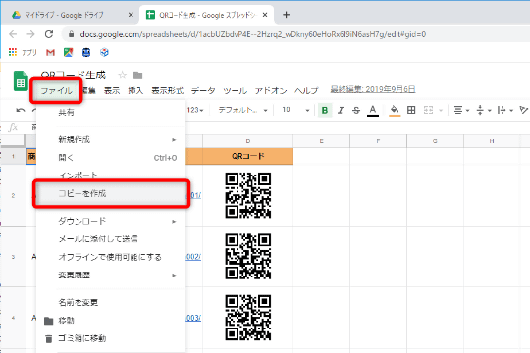Close the QRコード生成 browser tab
The image size is (530, 353).
(265, 15)
